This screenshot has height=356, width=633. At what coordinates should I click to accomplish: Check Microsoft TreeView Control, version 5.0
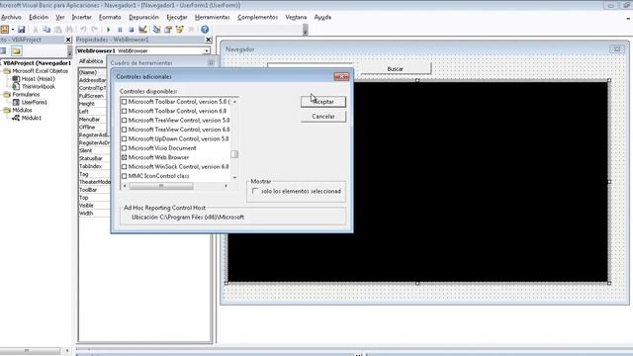coord(125,121)
